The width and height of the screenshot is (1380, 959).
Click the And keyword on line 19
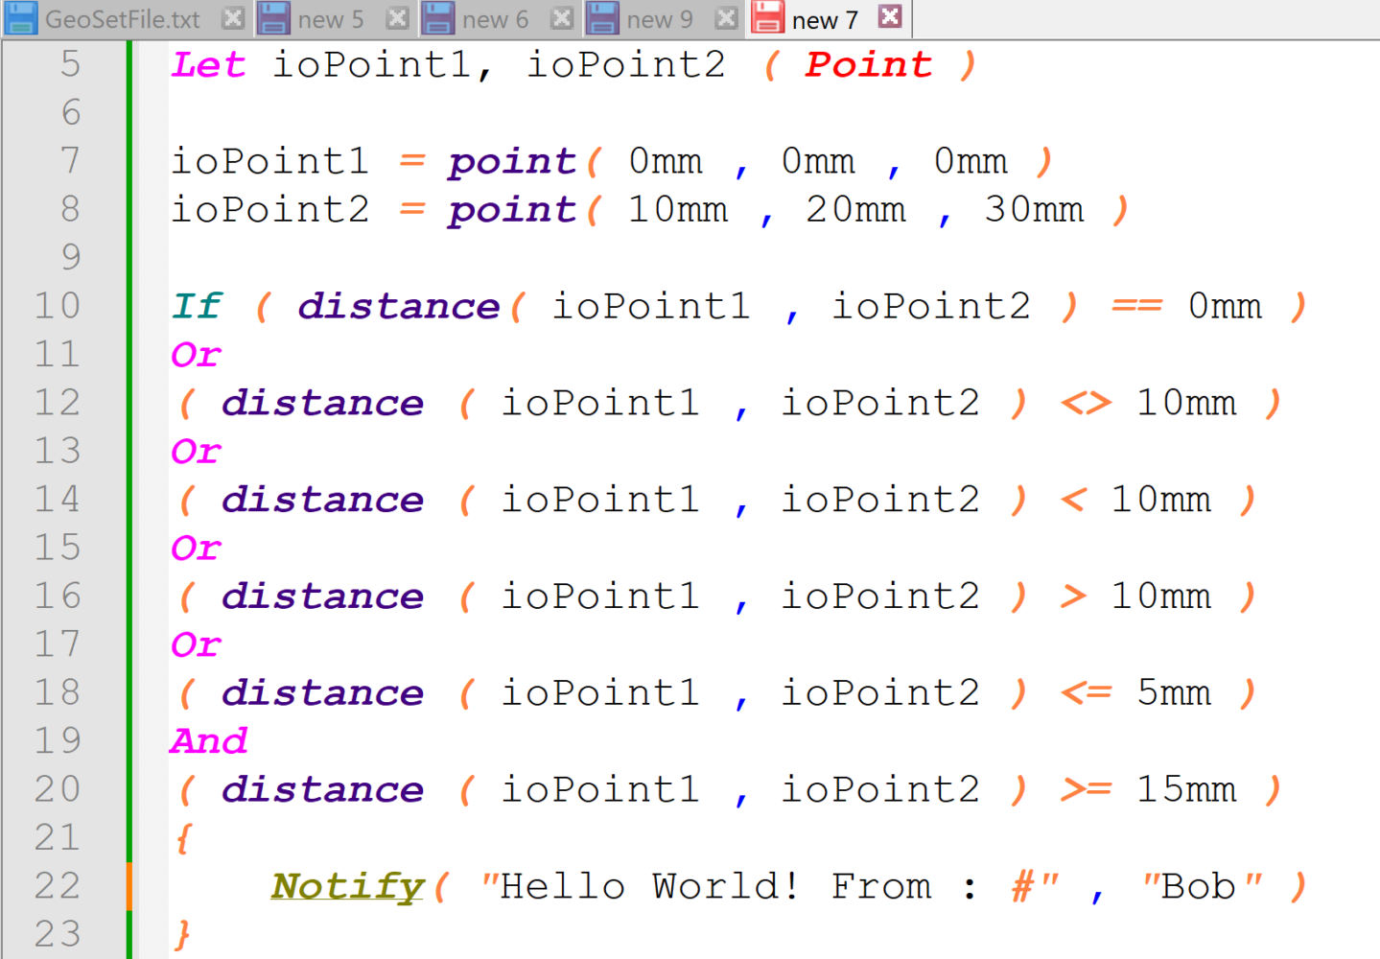(209, 741)
